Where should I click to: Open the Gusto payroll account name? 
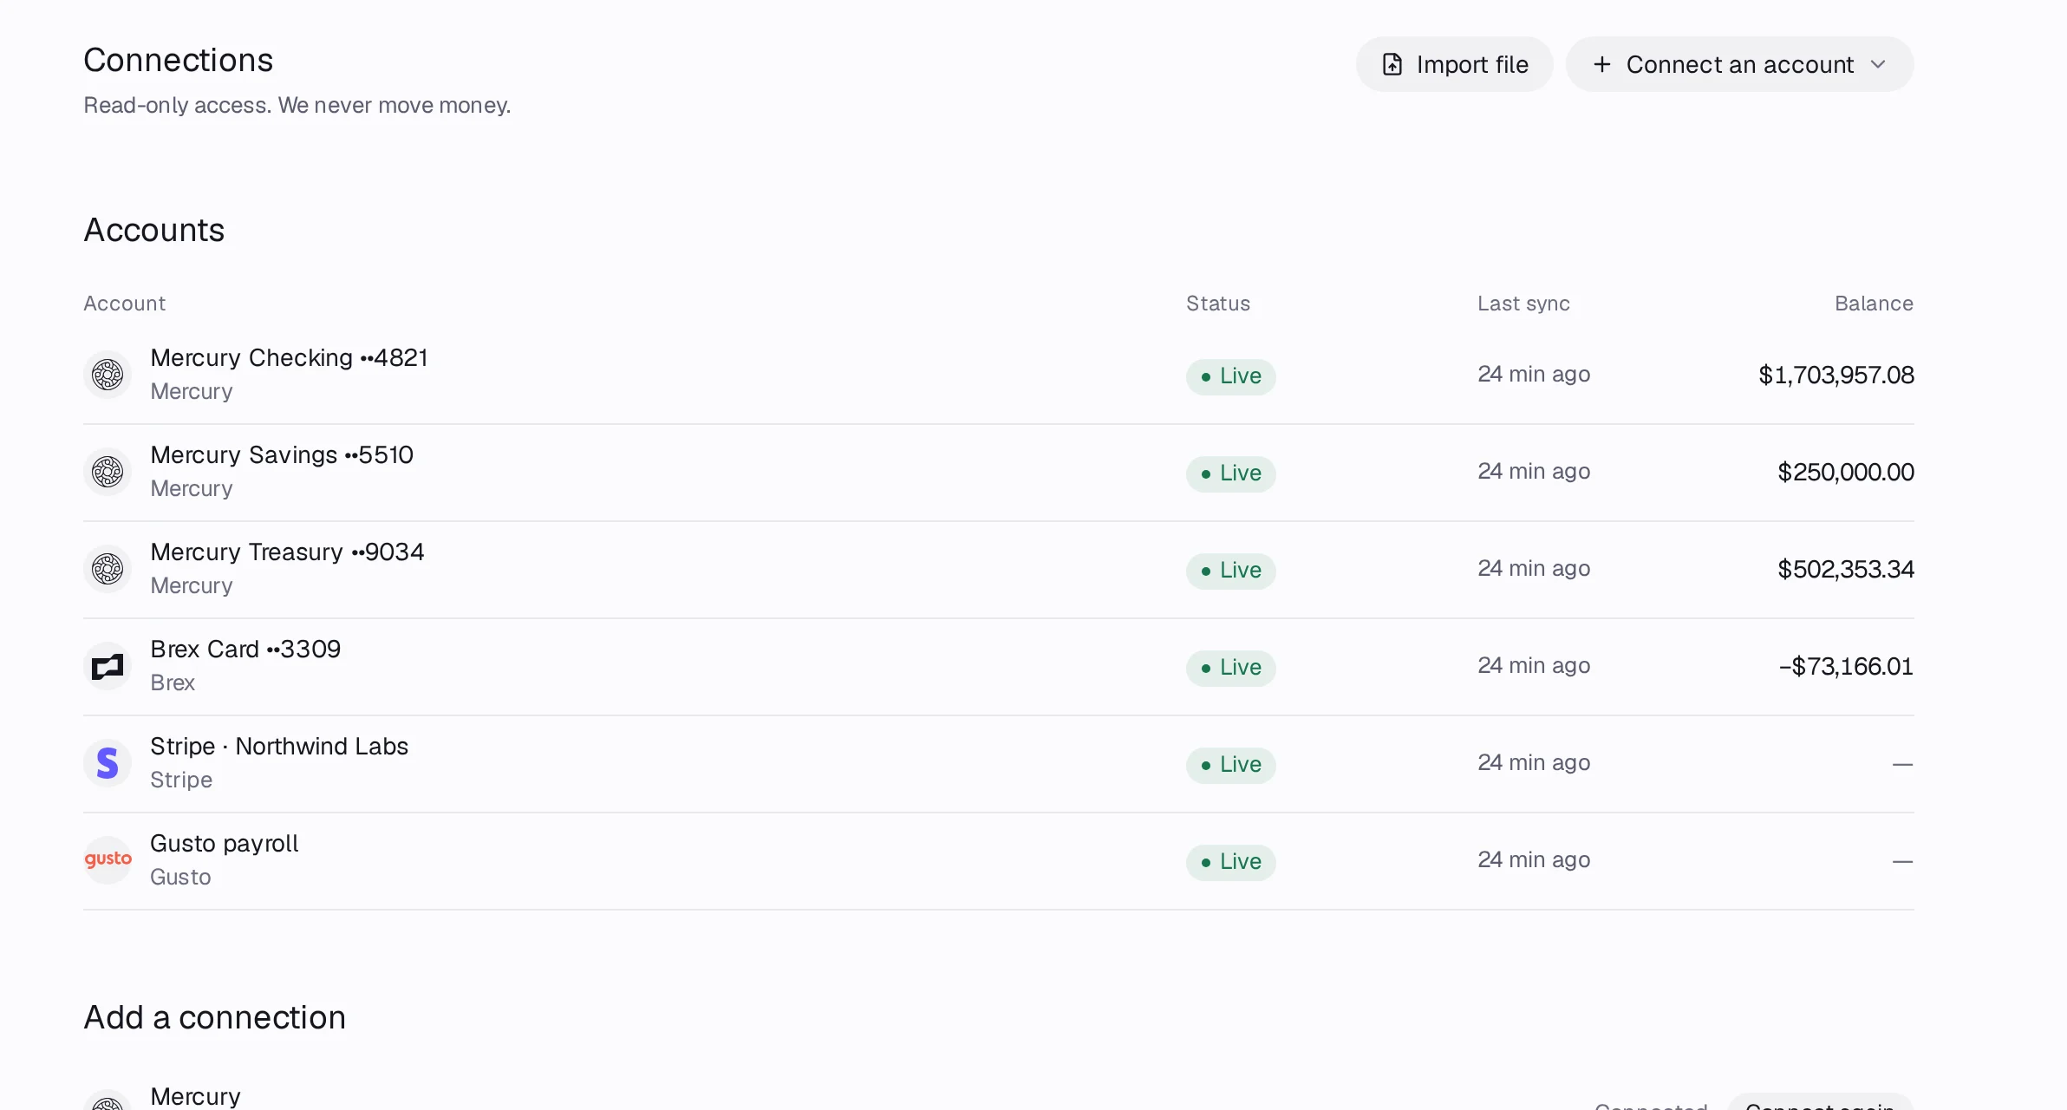(224, 844)
